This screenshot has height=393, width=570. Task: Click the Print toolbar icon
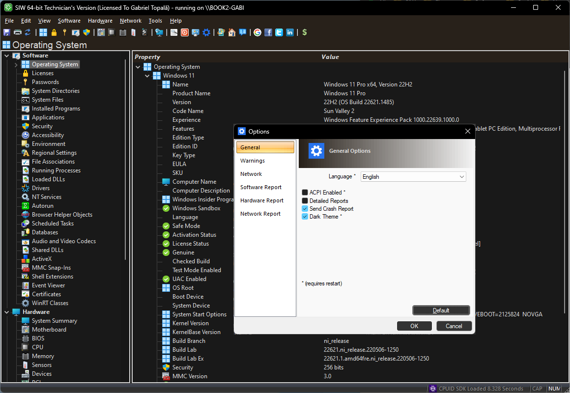coord(18,32)
